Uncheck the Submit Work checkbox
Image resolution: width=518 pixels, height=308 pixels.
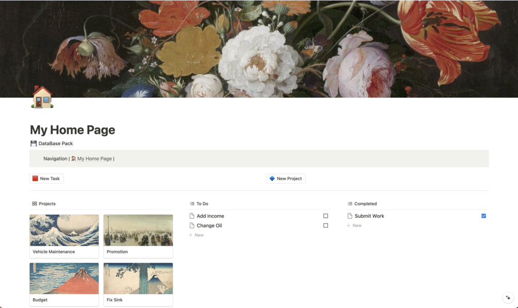point(483,216)
